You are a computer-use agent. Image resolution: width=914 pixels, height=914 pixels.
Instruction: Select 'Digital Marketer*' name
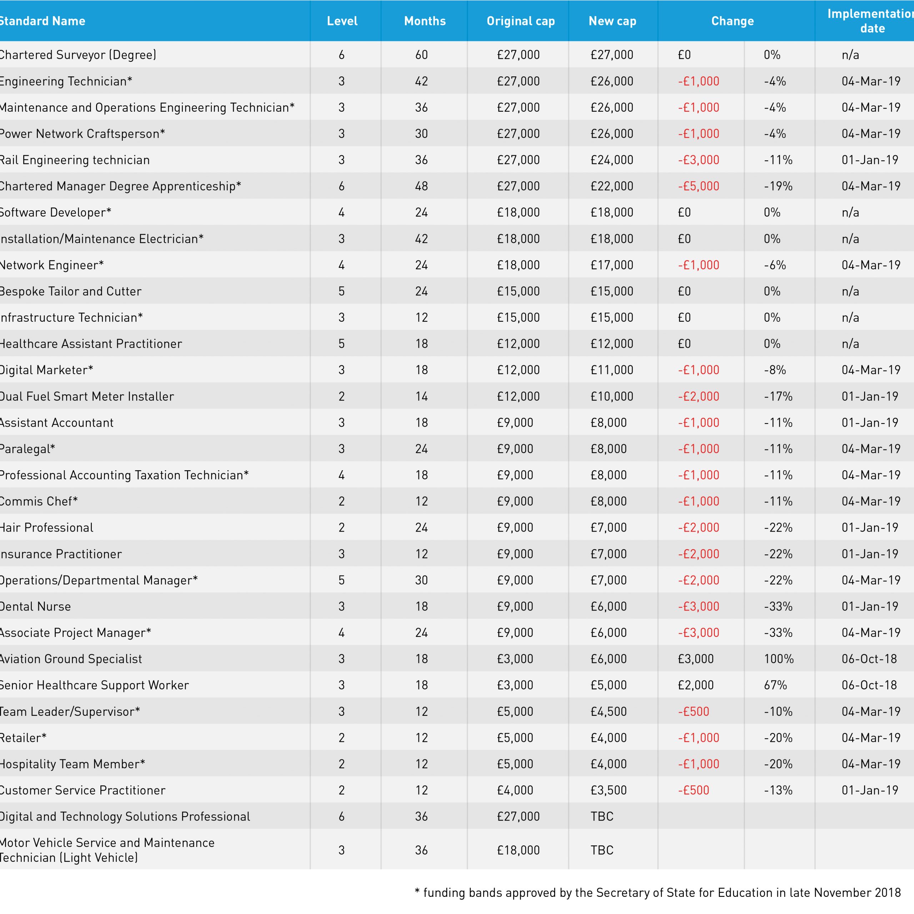pyautogui.click(x=46, y=370)
